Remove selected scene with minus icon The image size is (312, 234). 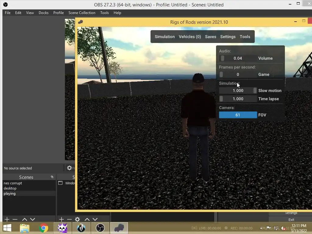coord(15,219)
